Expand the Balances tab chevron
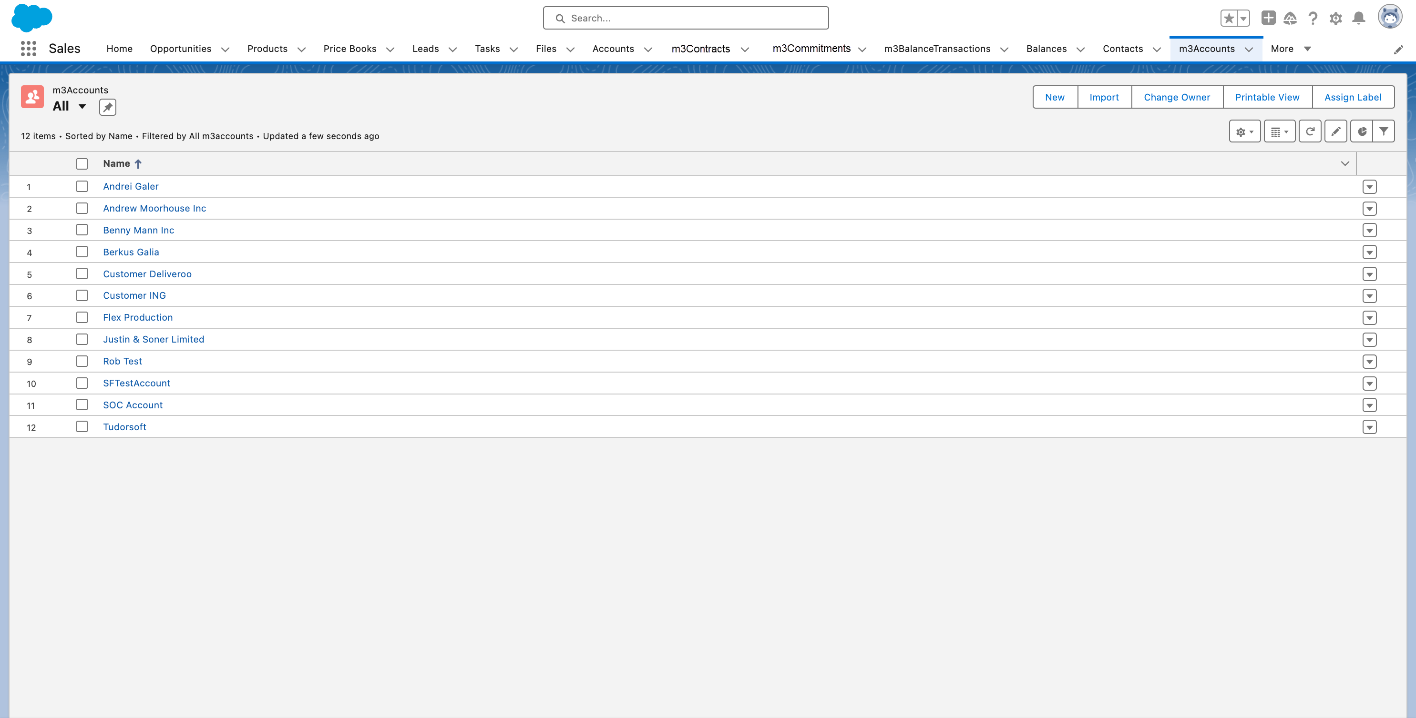The image size is (1416, 718). click(1080, 50)
